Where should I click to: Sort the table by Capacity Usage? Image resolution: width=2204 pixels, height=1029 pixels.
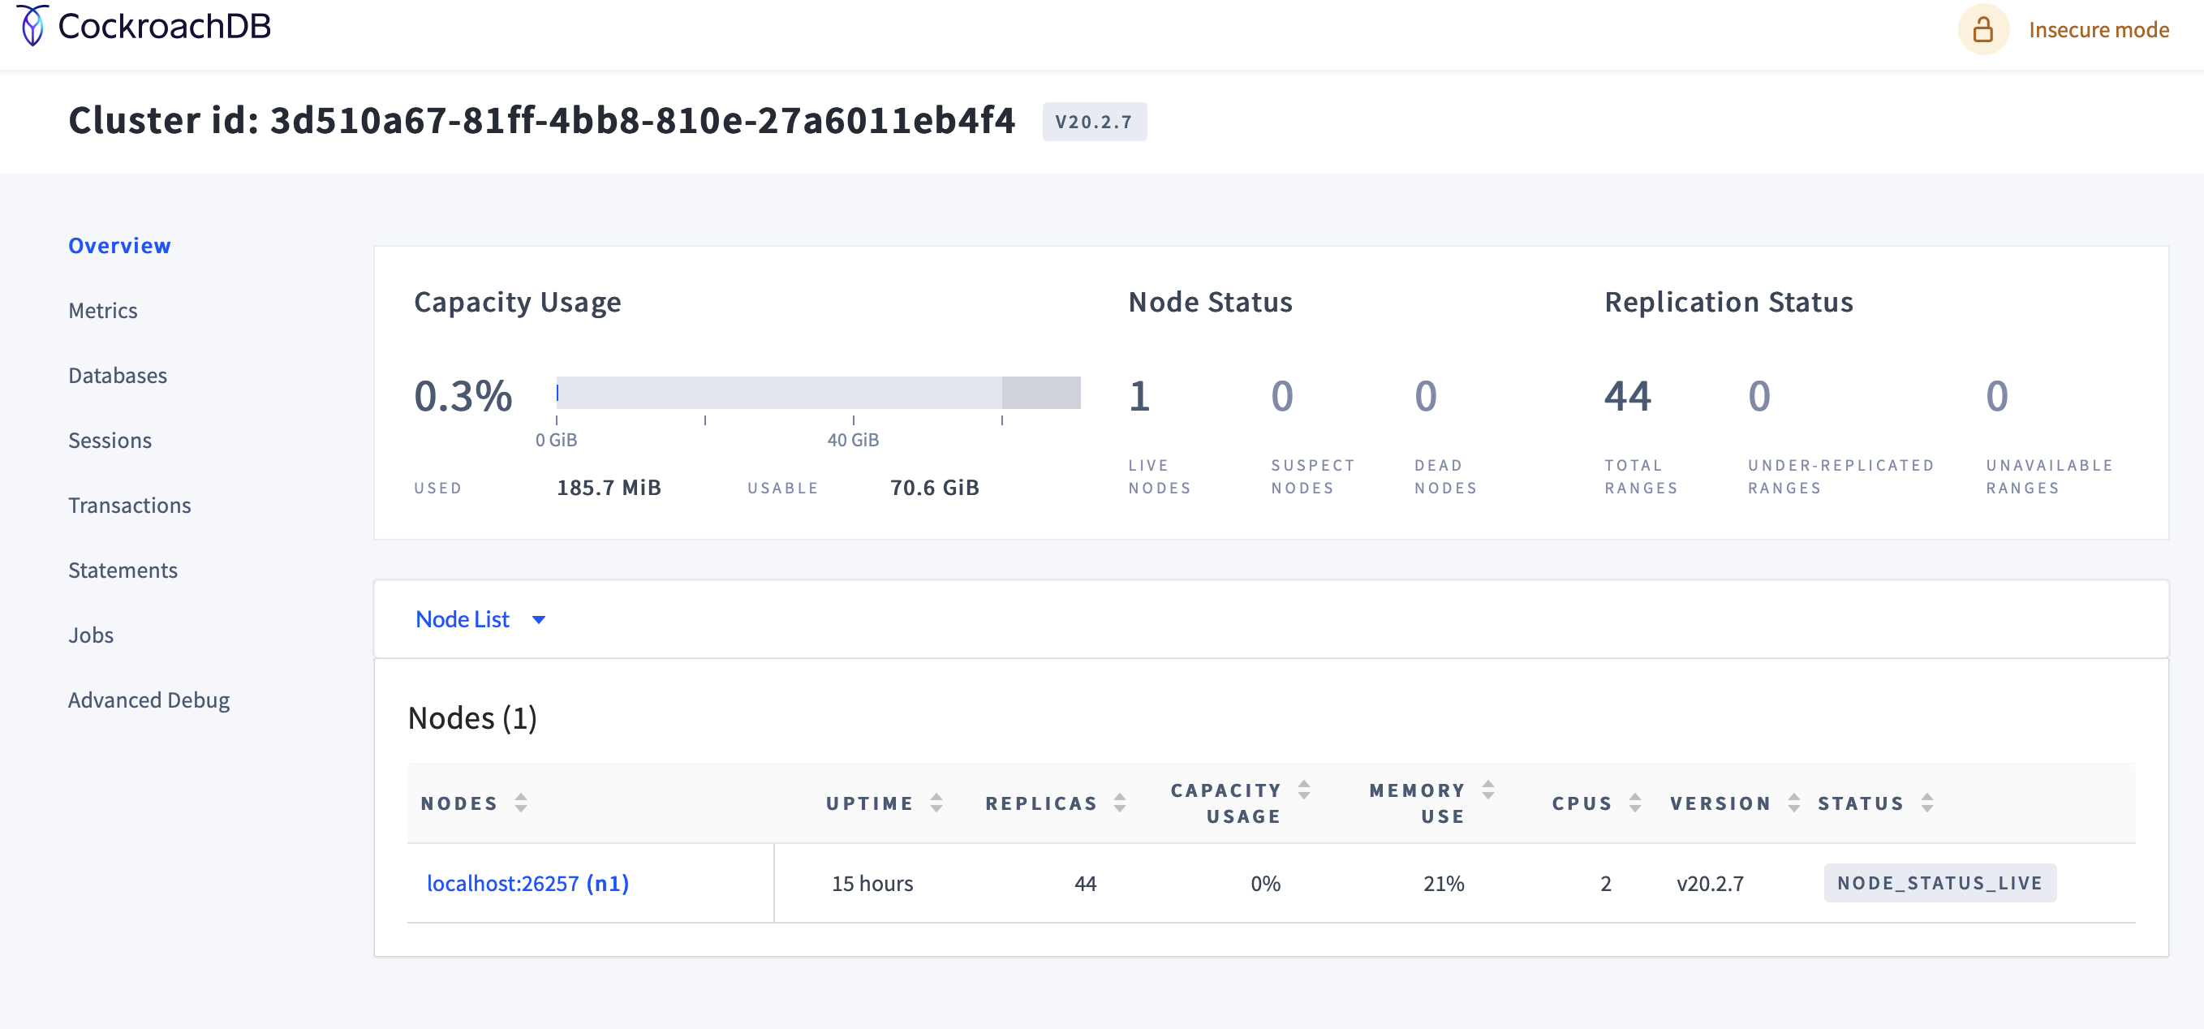[x=1303, y=790]
